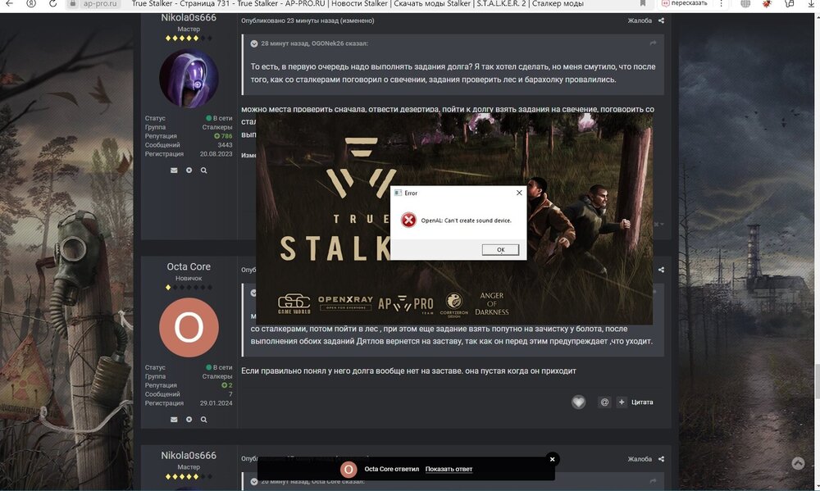Go back with the browser back arrow
This screenshot has height=491, width=820.
(x=9, y=3)
